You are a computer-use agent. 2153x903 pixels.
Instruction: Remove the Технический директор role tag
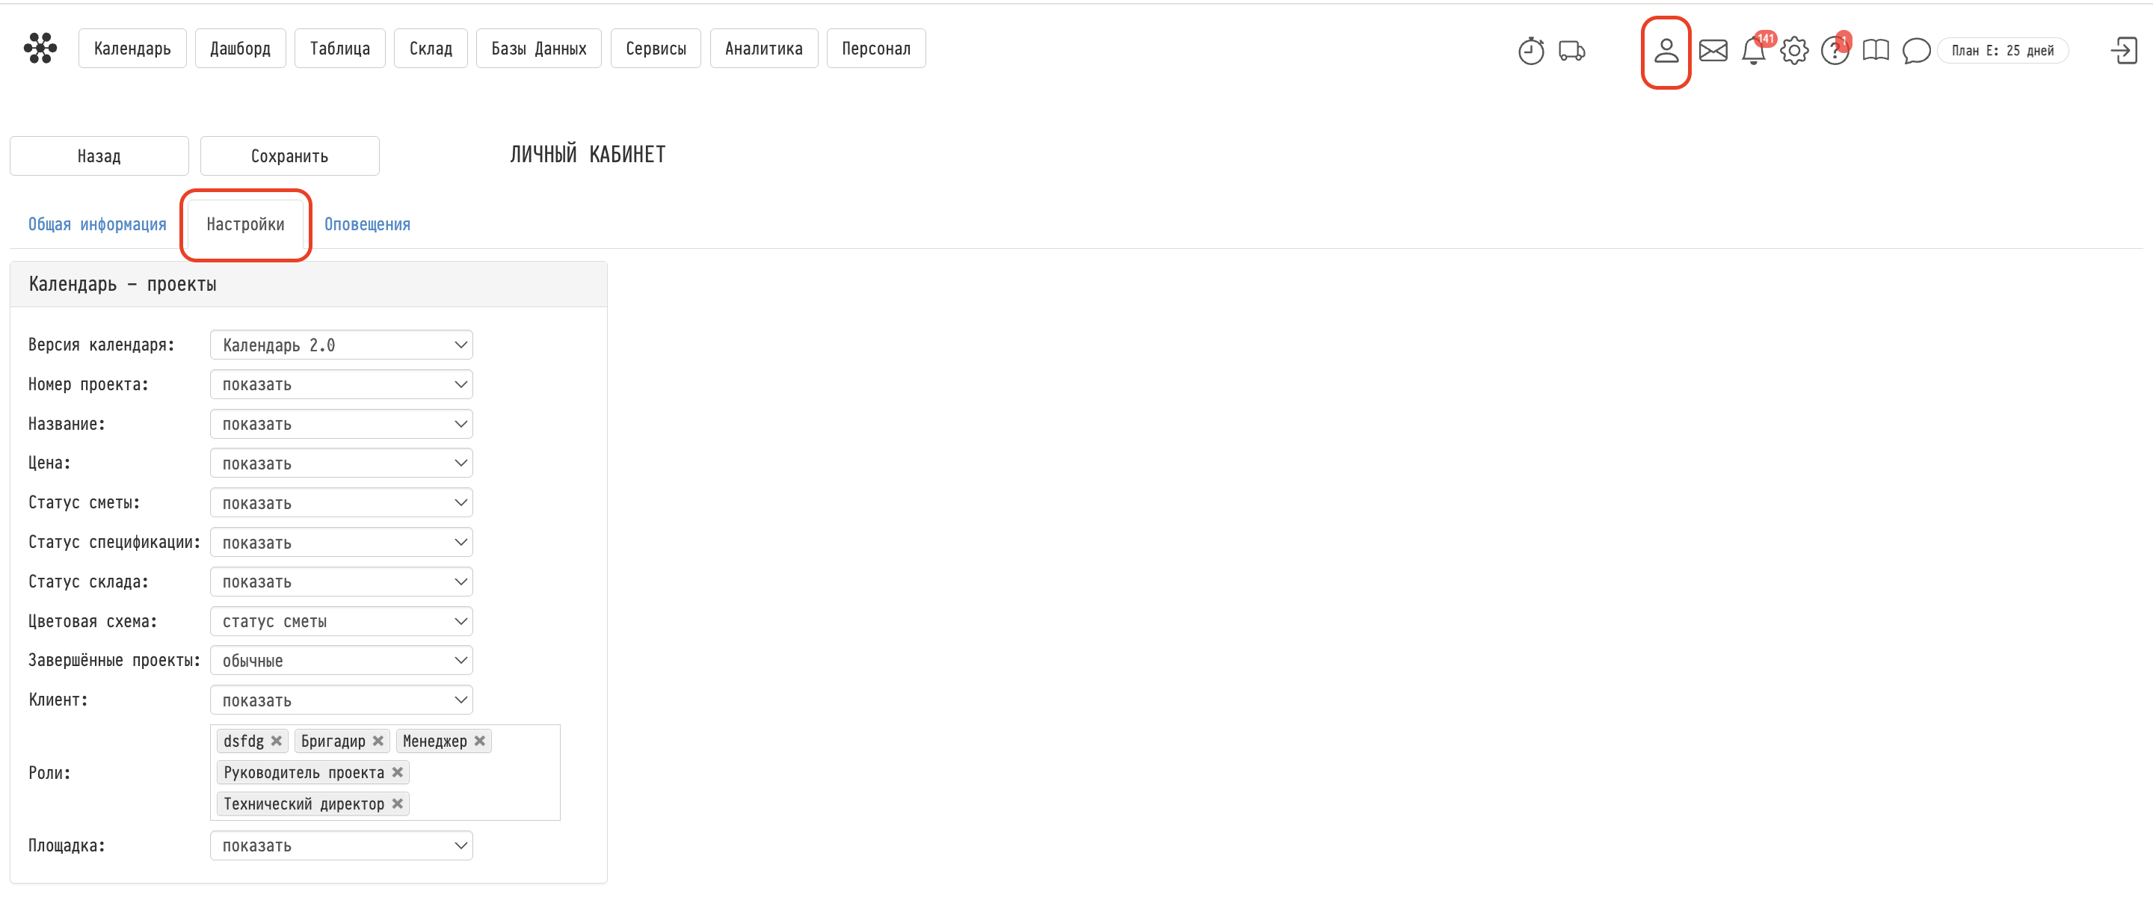(398, 804)
